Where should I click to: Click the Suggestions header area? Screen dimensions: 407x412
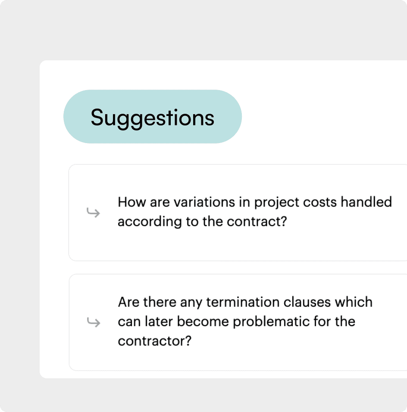[152, 117]
